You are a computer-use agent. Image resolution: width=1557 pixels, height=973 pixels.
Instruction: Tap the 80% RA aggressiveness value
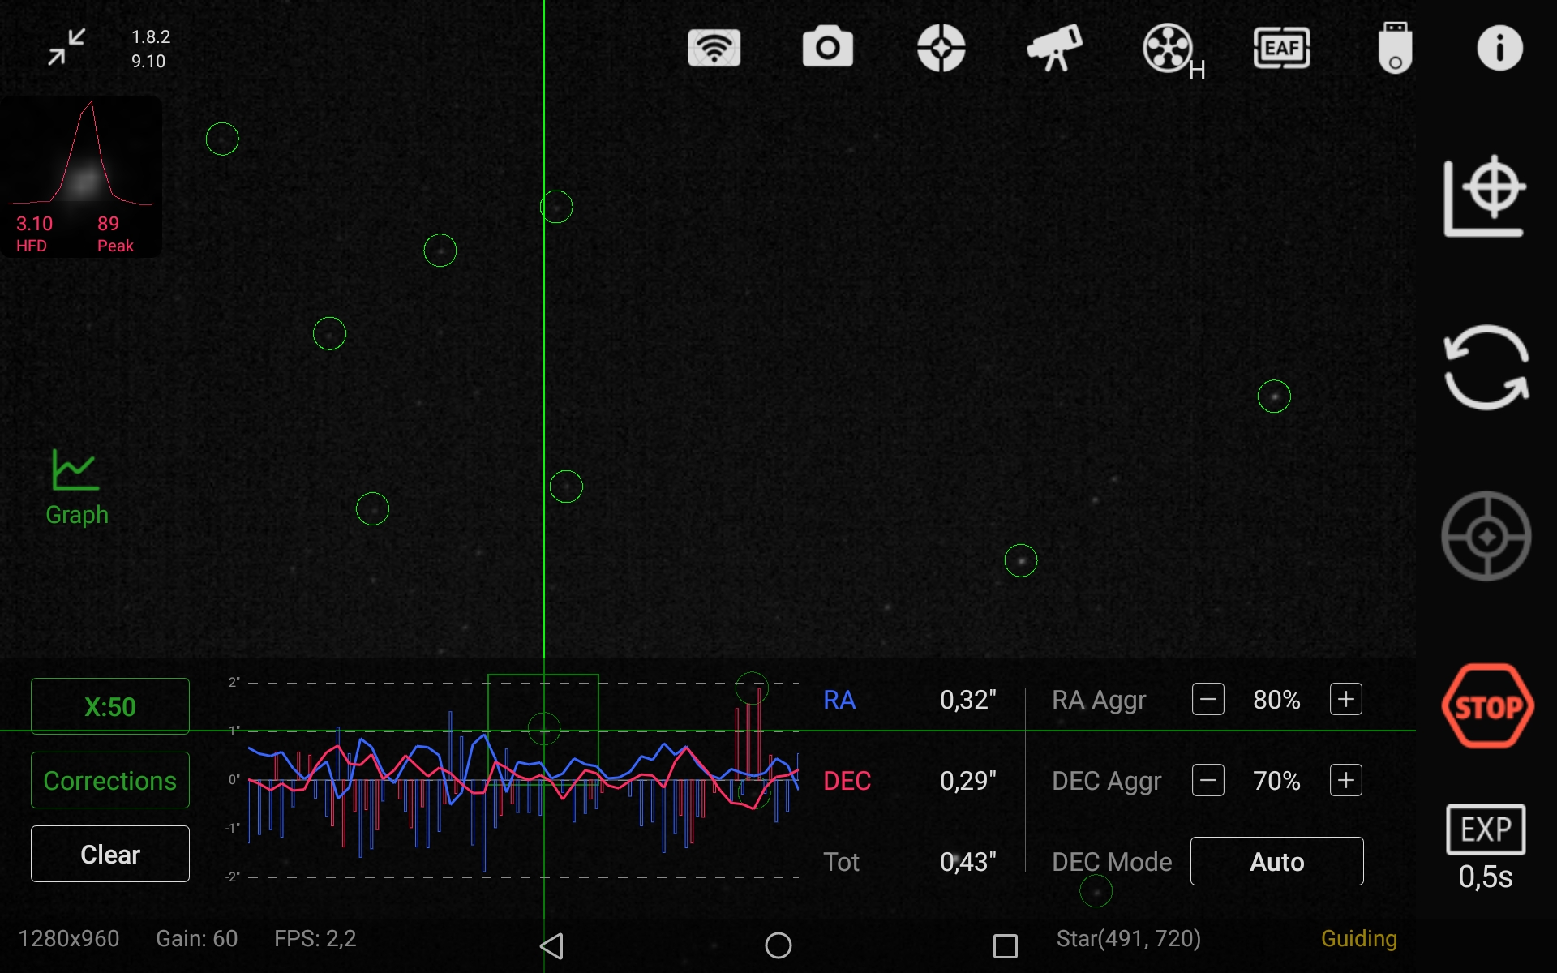(1276, 699)
